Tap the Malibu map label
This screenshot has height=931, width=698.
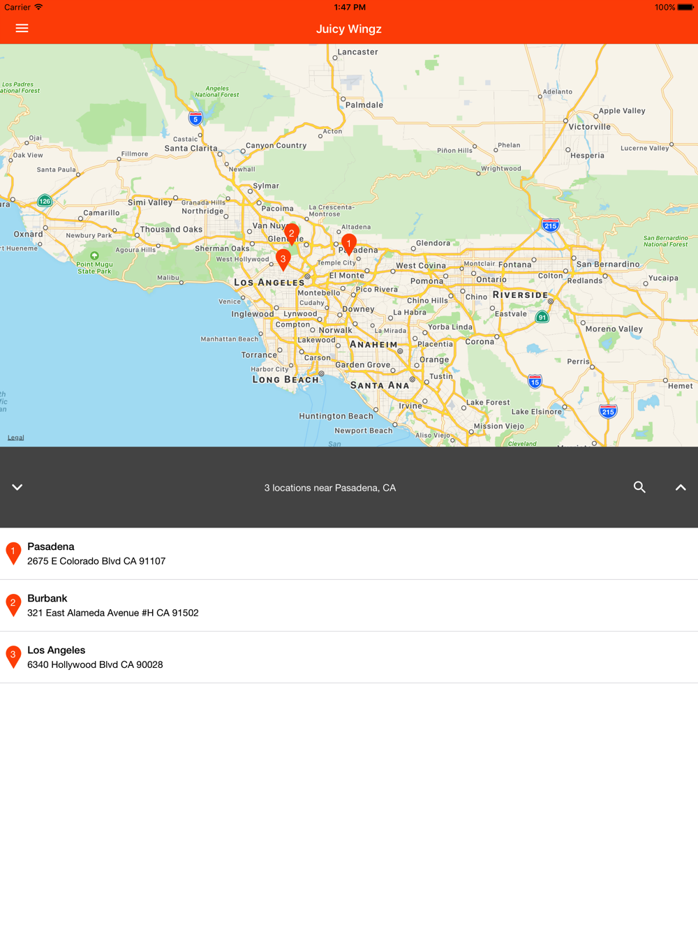[168, 277]
